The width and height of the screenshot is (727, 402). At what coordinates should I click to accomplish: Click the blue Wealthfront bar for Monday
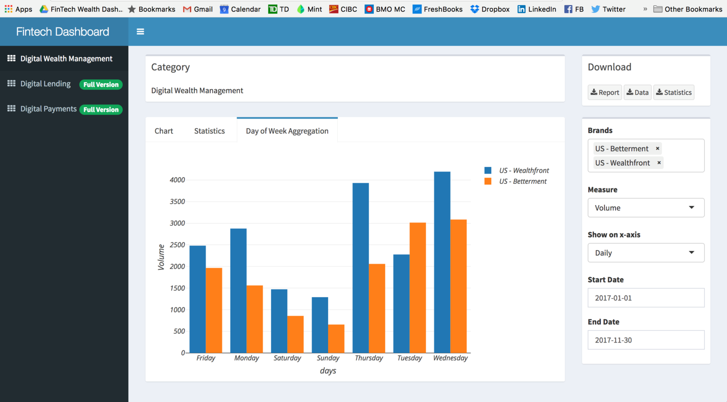pos(238,291)
